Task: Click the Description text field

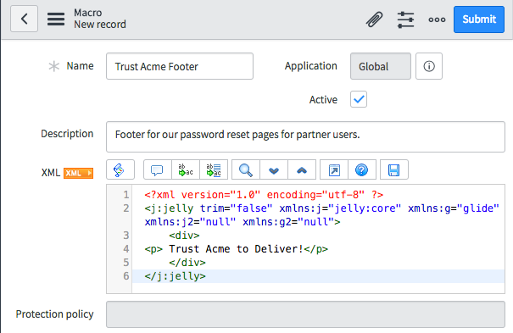Action: [x=305, y=136]
